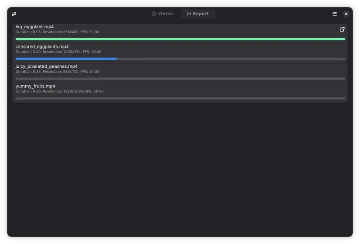Select the big_eggplant.mp4 file name
Image resolution: width=360 pixels, height=244 pixels.
[x=35, y=27]
